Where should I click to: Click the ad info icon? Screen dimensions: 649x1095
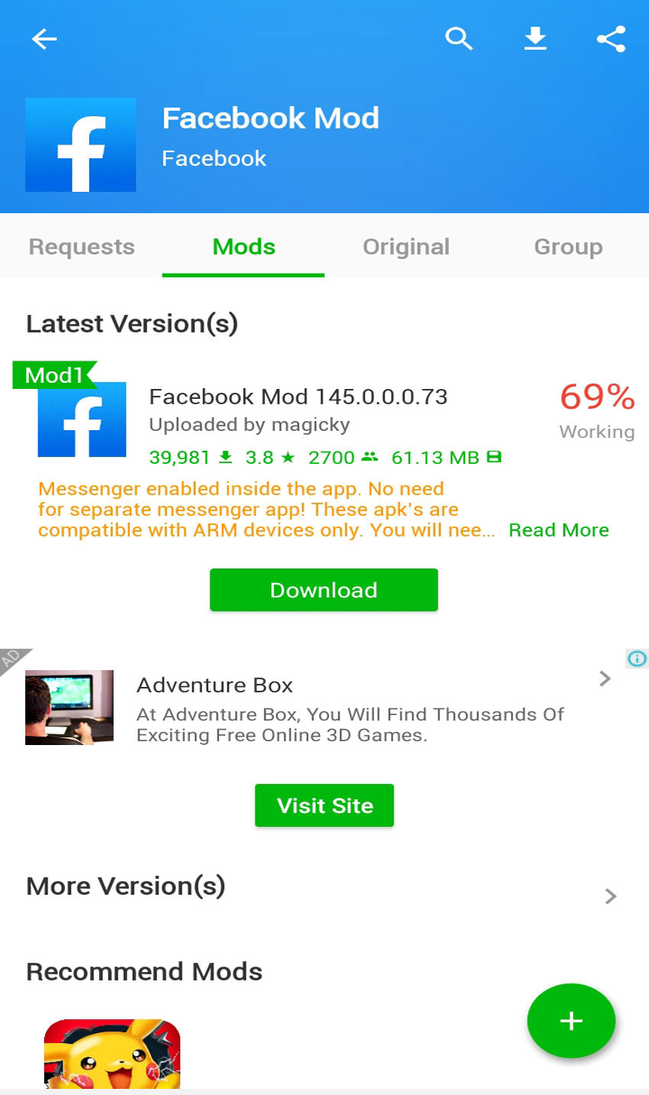click(x=637, y=659)
